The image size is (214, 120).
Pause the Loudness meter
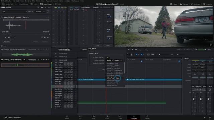click(x=97, y=45)
